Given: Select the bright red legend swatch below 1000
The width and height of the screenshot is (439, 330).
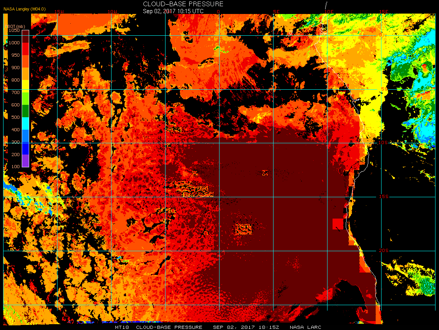Looking at the screenshot, I should pyautogui.click(x=26, y=49).
